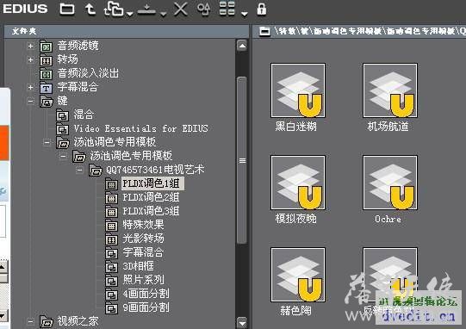Select the 机场航道 effect preset
Screen dimensions: 466x329
[390, 90]
